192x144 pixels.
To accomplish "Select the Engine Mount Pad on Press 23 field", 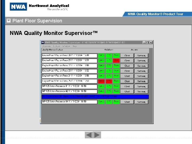I will 69,71.
